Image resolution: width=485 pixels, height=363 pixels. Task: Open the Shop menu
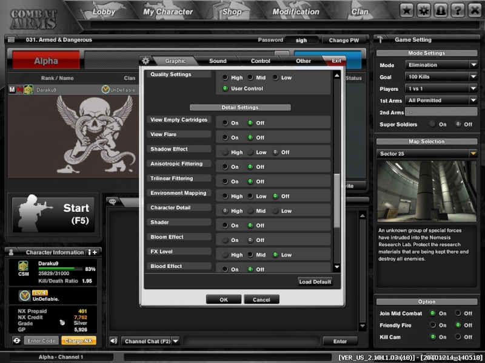tap(232, 11)
